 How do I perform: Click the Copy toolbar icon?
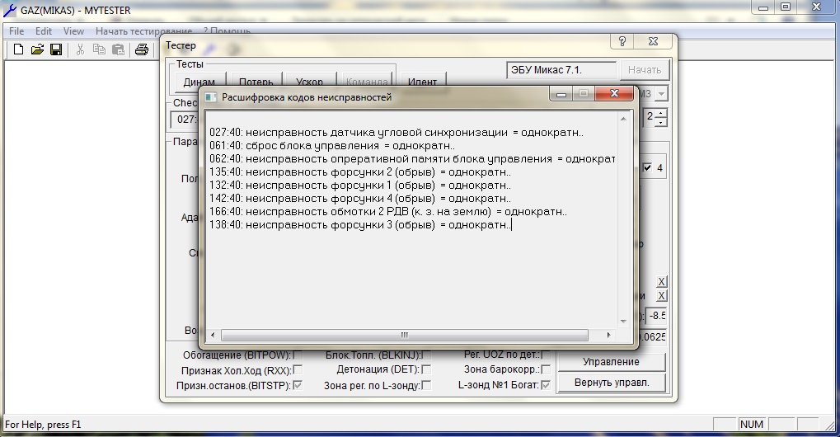(x=99, y=49)
